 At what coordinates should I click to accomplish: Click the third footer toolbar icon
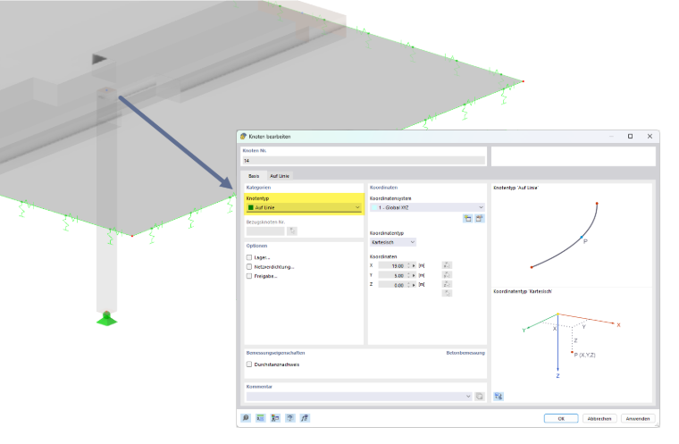pos(275,418)
